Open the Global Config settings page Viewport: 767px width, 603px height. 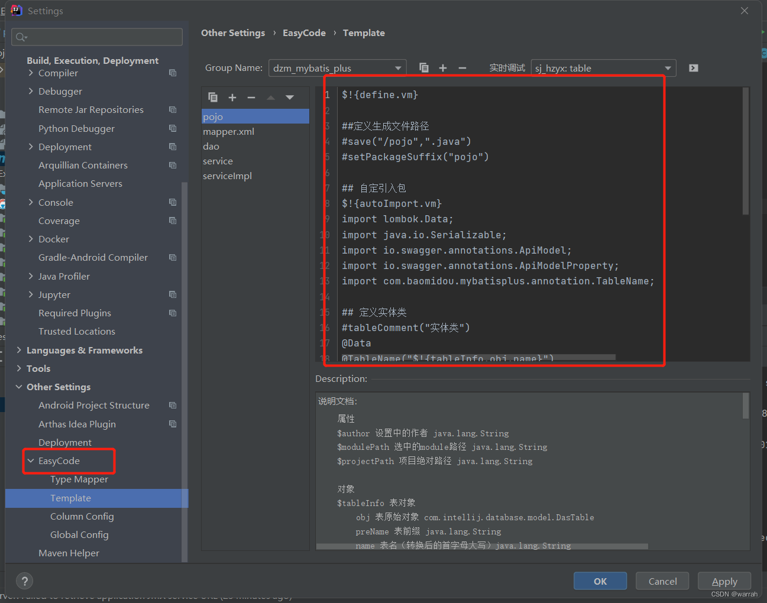coord(79,534)
